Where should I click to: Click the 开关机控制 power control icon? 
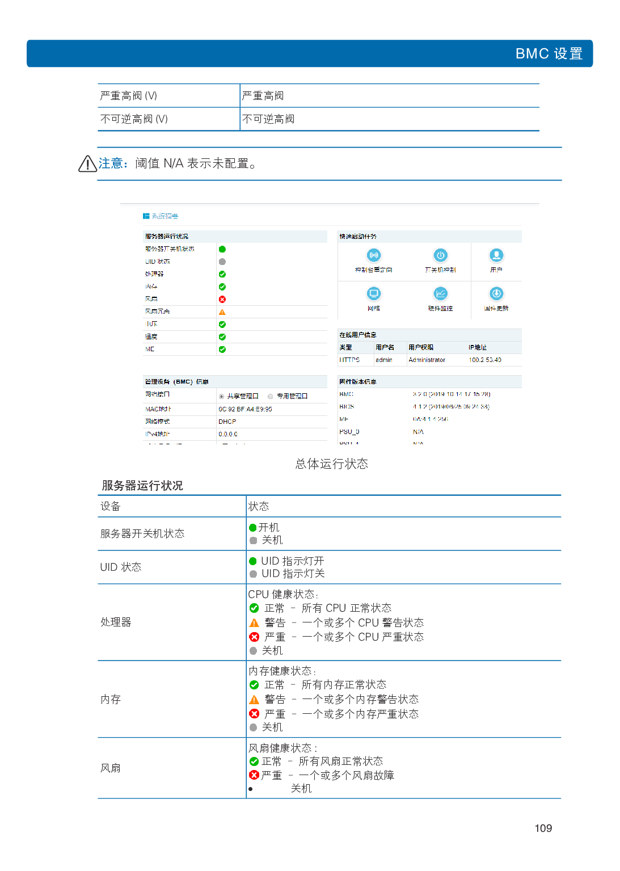(440, 256)
